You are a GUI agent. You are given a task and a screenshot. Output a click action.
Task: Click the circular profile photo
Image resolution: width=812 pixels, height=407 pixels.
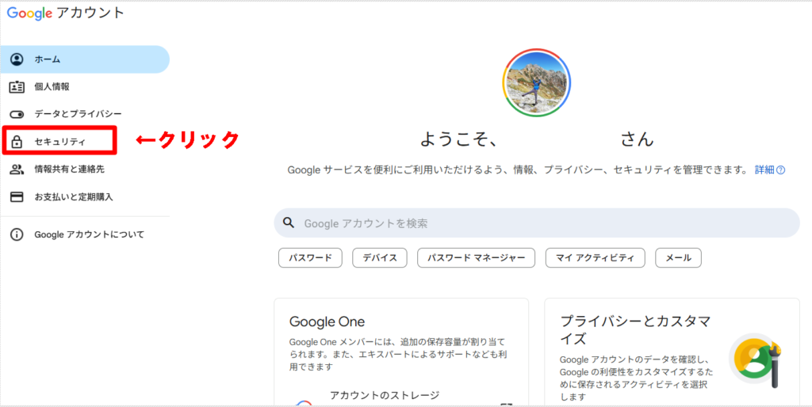(x=536, y=83)
